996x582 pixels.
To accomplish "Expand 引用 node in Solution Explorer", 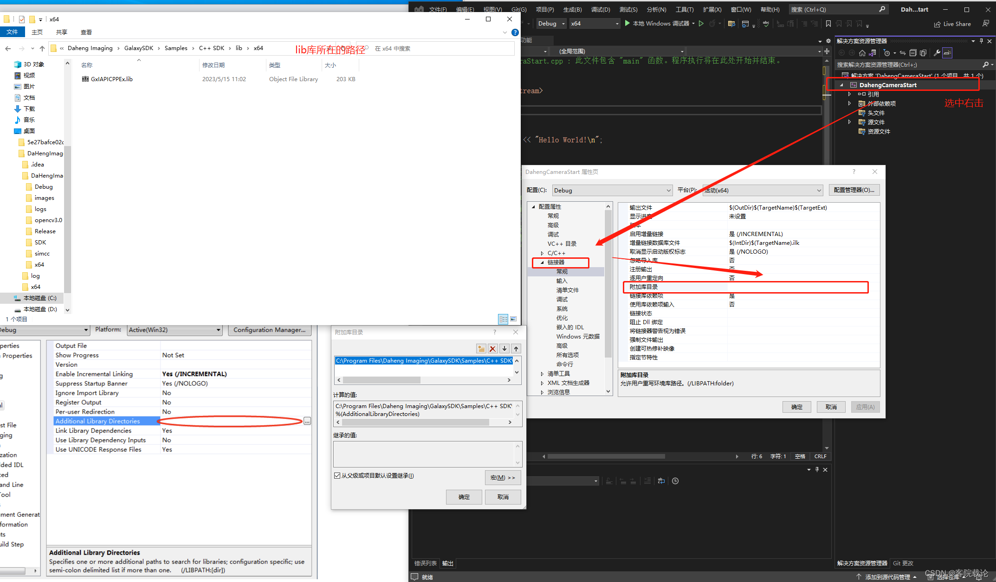I will point(850,94).
